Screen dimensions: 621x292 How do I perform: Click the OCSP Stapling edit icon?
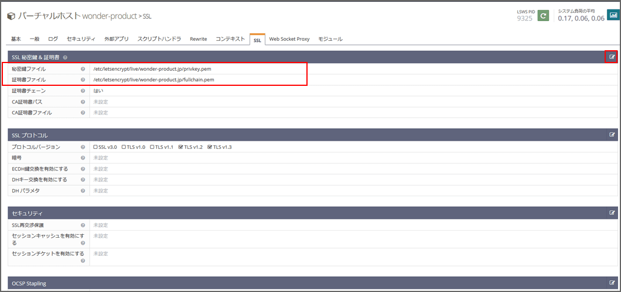pos(612,283)
